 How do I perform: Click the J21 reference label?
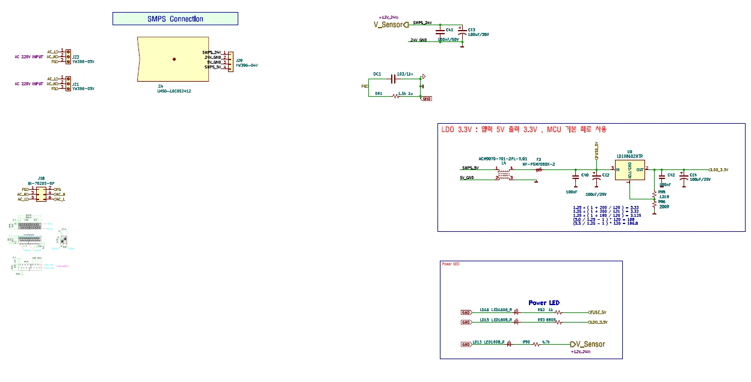click(x=76, y=83)
